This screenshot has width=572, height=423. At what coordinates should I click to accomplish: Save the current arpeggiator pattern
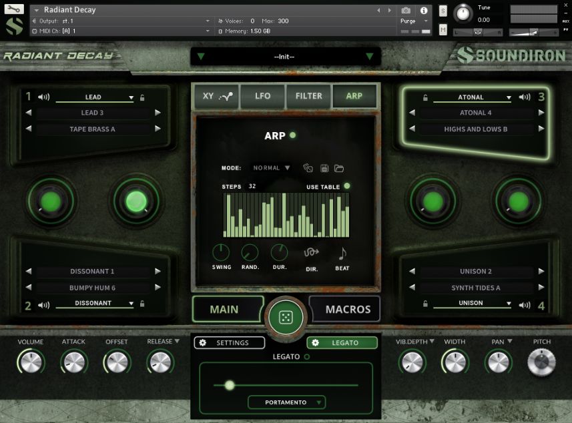[324, 167]
